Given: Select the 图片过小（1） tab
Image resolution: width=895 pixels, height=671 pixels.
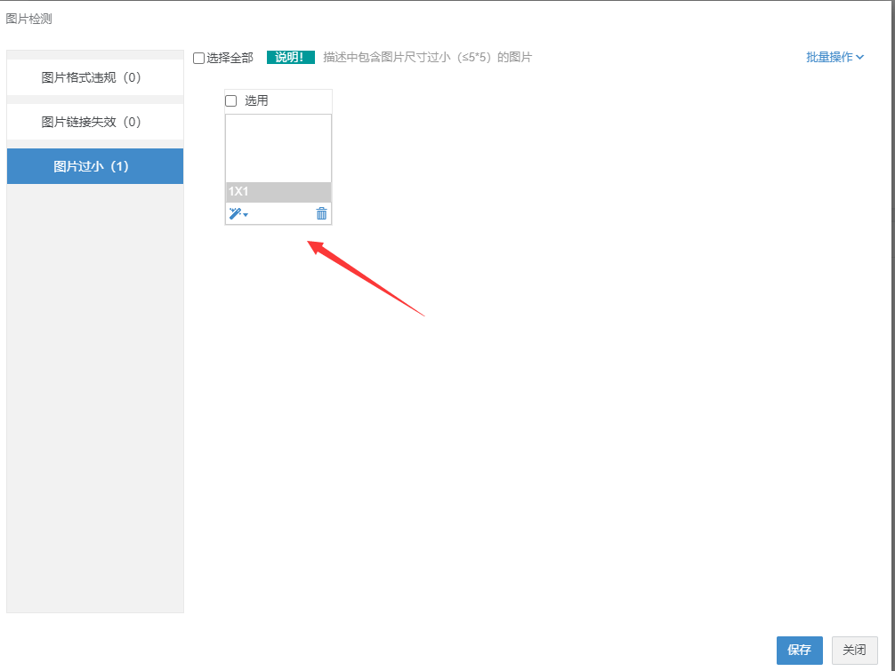Looking at the screenshot, I should click(x=95, y=166).
